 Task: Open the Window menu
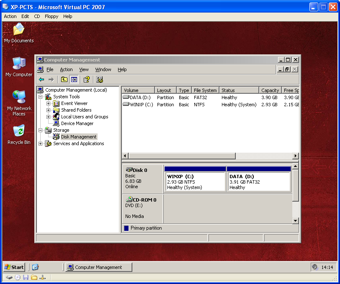pos(103,69)
